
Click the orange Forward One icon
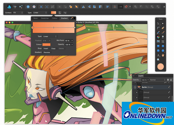(76, 7)
